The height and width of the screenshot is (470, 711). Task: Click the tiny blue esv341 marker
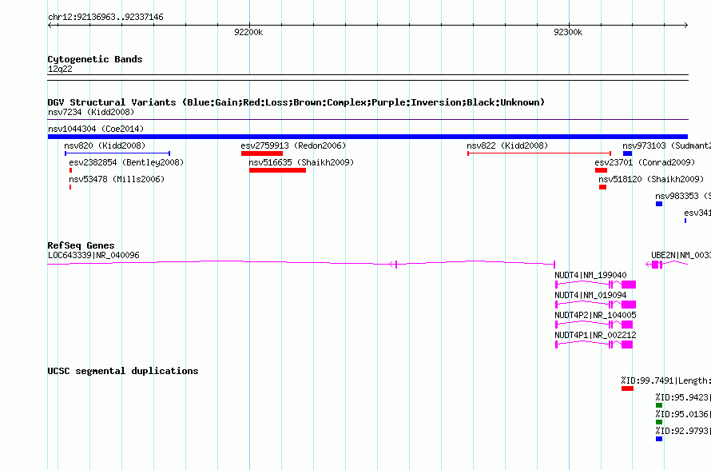[x=685, y=221]
